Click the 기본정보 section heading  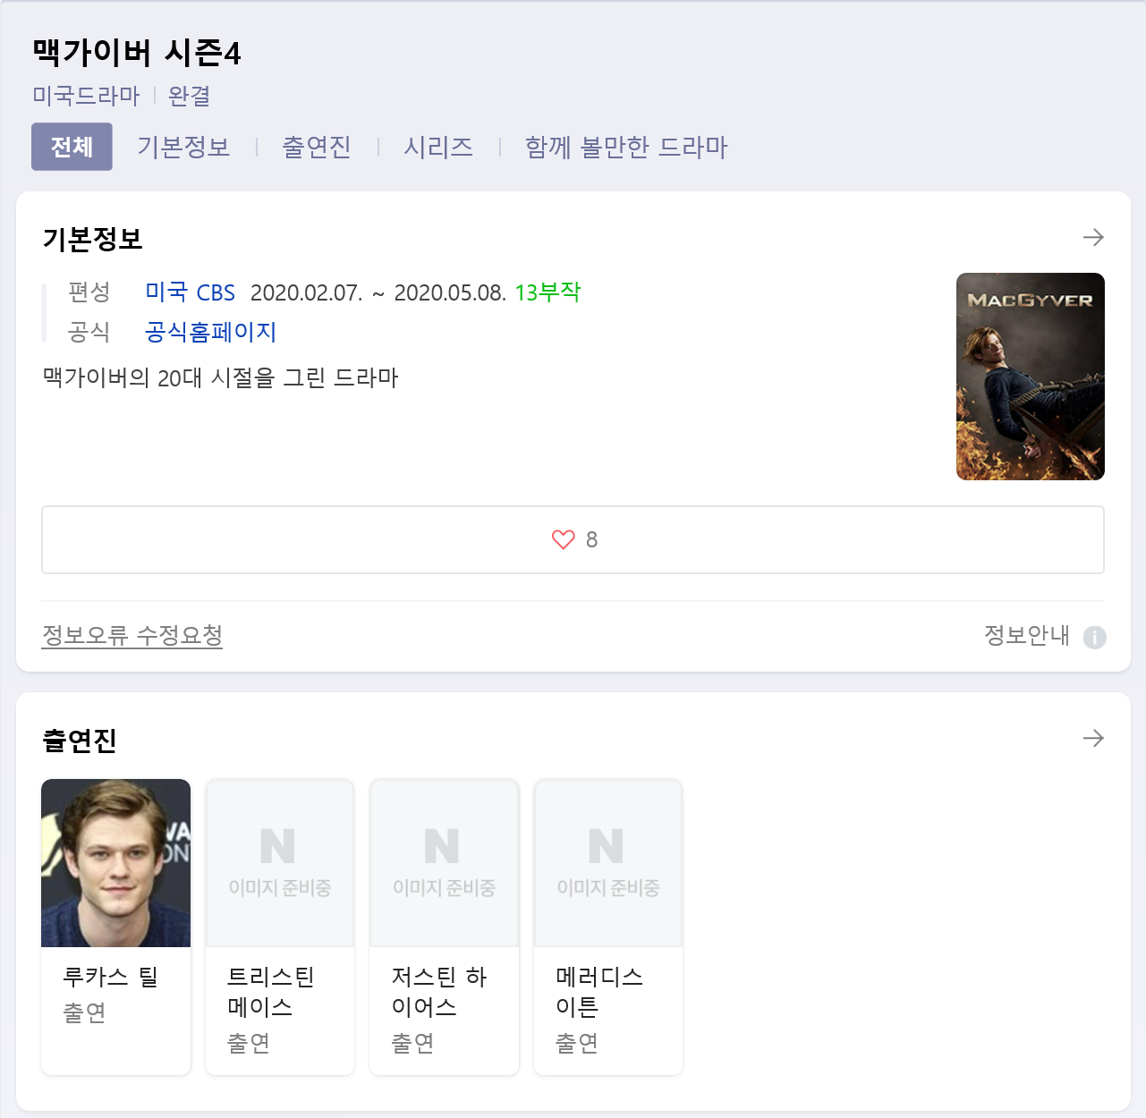(x=93, y=239)
